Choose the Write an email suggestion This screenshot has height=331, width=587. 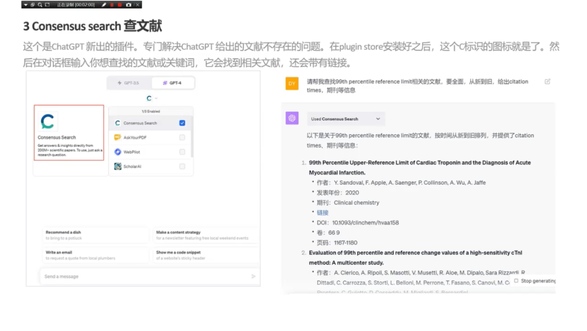(95, 255)
